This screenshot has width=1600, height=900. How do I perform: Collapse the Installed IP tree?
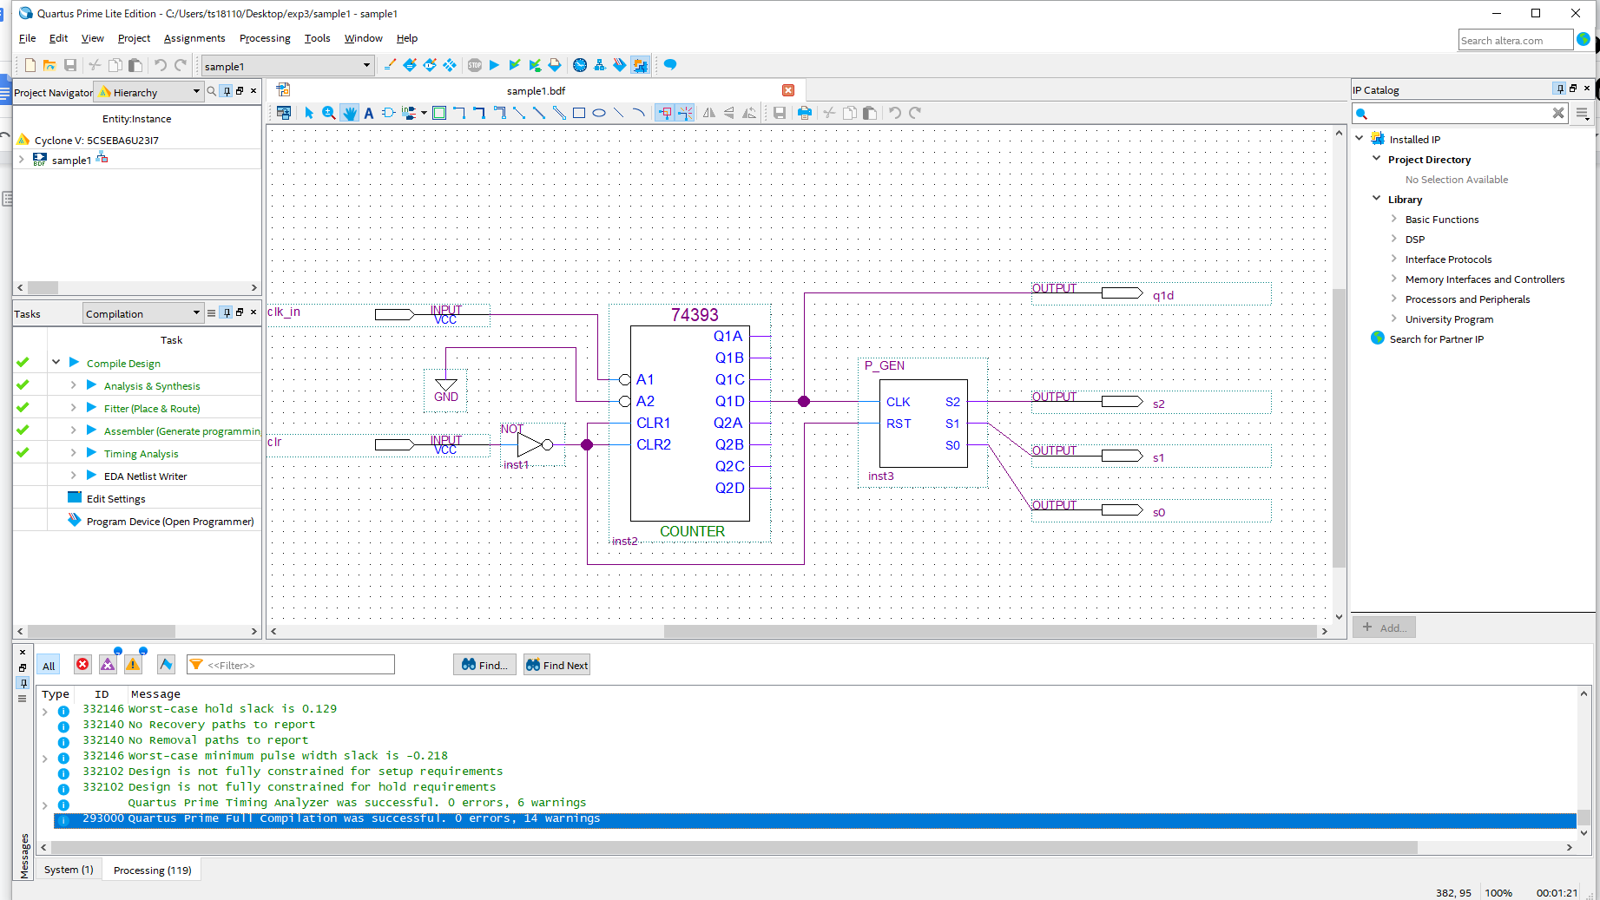[1360, 138]
